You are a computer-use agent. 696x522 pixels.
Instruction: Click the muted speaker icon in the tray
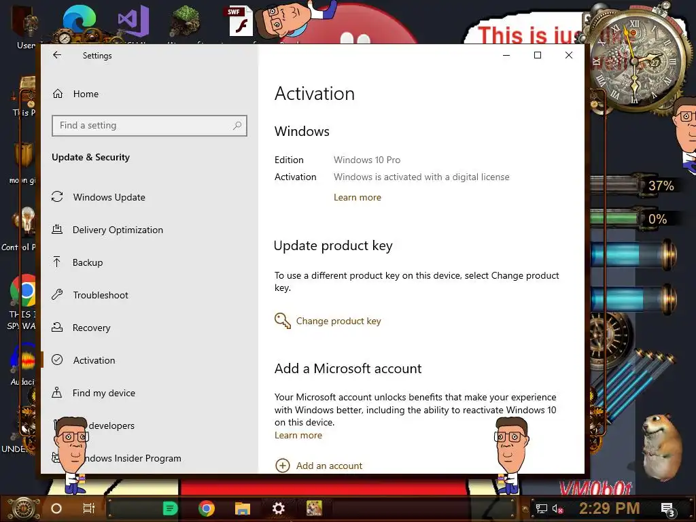pos(557,508)
